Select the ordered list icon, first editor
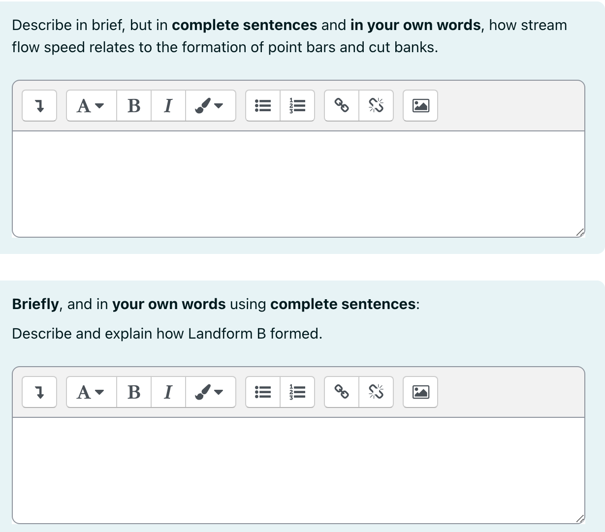 click(297, 105)
